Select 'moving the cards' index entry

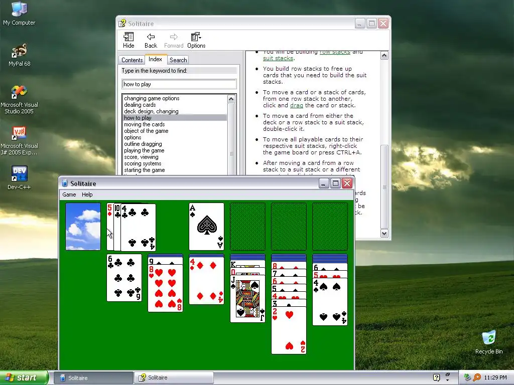coord(144,124)
